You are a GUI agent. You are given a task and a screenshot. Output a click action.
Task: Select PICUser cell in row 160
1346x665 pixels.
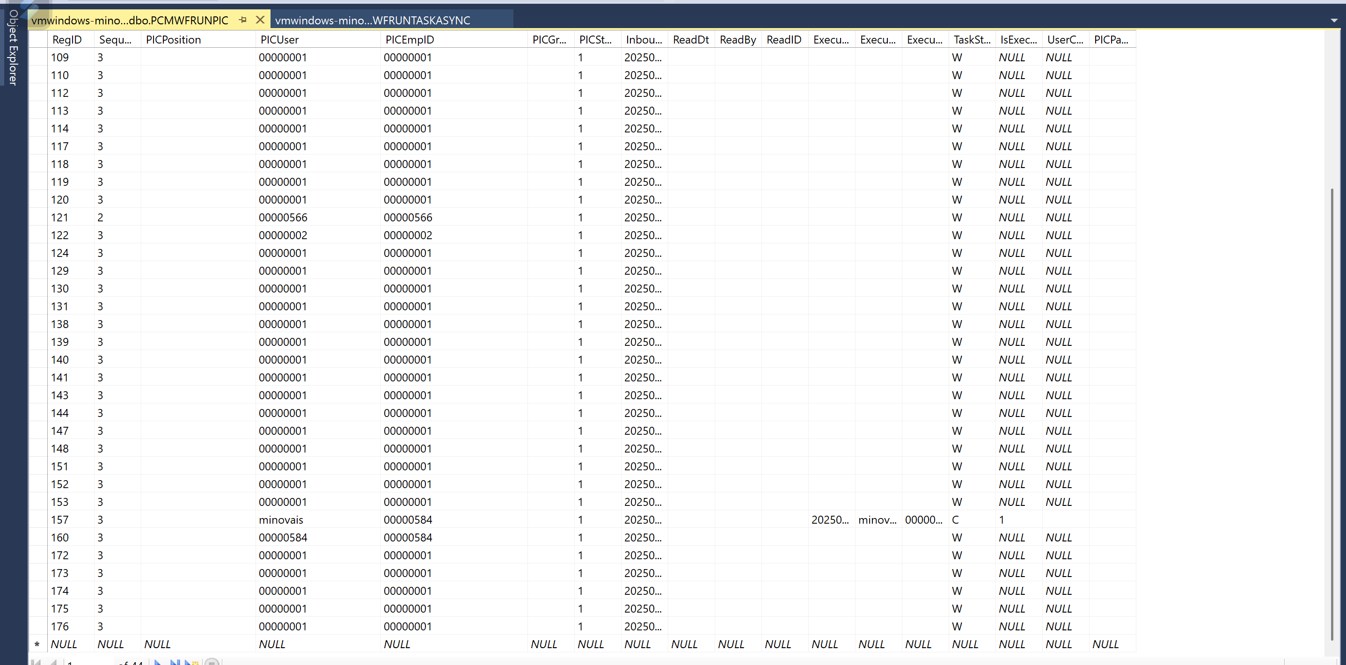pyautogui.click(x=318, y=538)
